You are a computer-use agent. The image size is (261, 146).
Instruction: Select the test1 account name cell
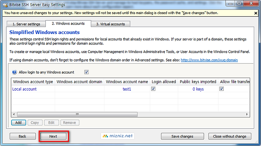tap(127, 89)
